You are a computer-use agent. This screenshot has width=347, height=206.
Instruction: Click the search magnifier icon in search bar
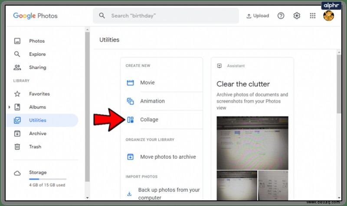(102, 16)
